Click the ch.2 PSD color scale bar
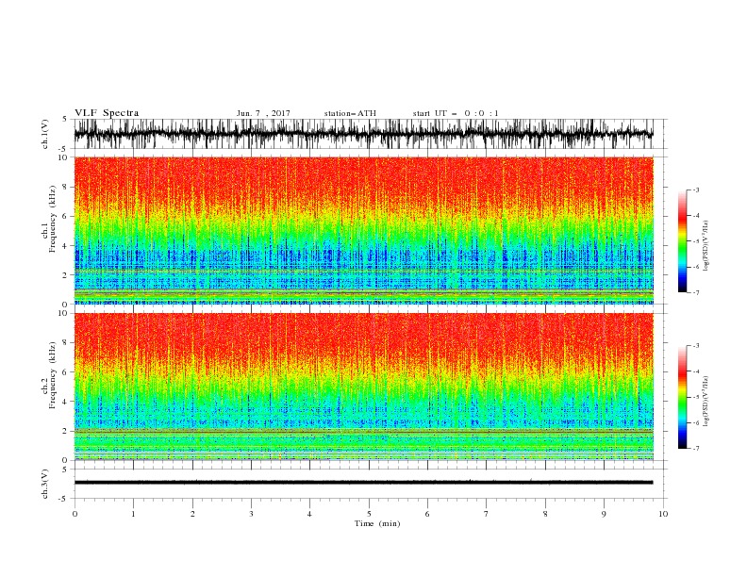The height and width of the screenshot is (577, 747). [x=682, y=397]
